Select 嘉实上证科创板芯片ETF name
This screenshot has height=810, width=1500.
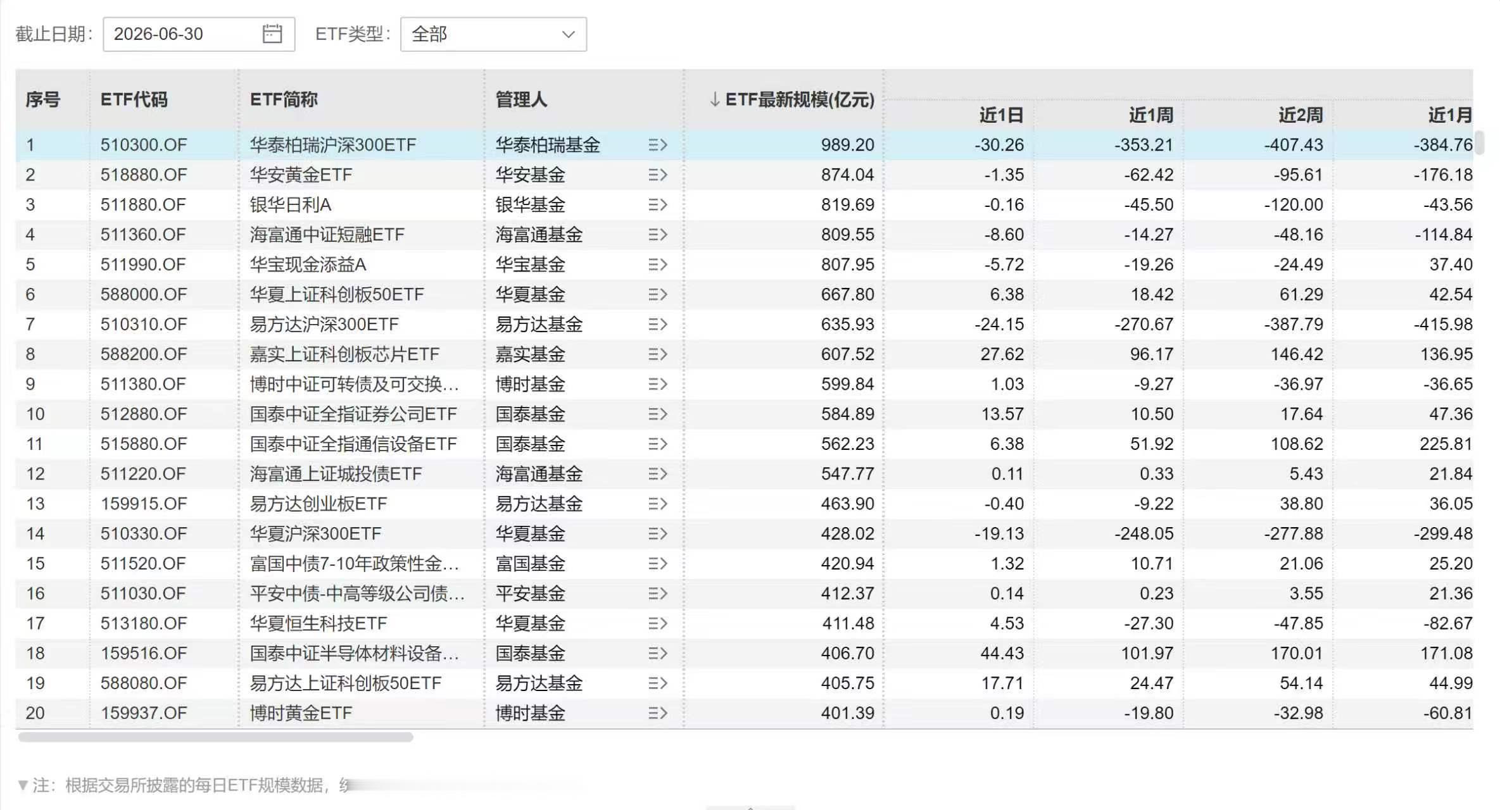[x=344, y=354]
